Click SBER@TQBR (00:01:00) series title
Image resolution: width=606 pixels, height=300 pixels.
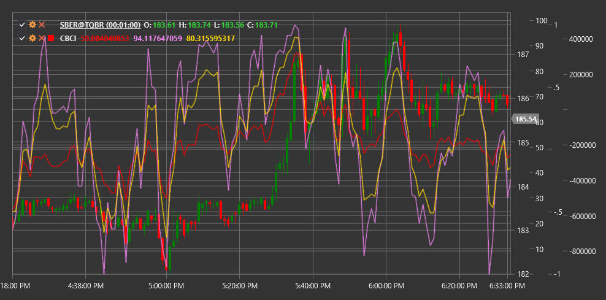point(100,25)
